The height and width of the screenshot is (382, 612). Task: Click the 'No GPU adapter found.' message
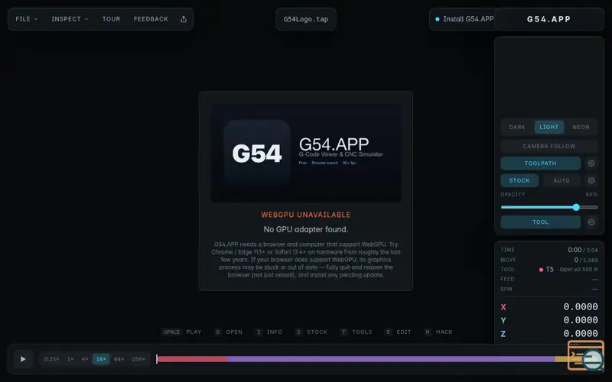pyautogui.click(x=305, y=230)
